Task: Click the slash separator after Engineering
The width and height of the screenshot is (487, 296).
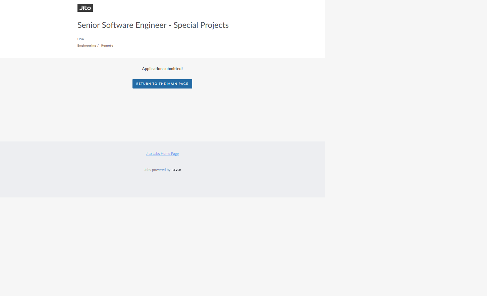Action: coord(98,46)
